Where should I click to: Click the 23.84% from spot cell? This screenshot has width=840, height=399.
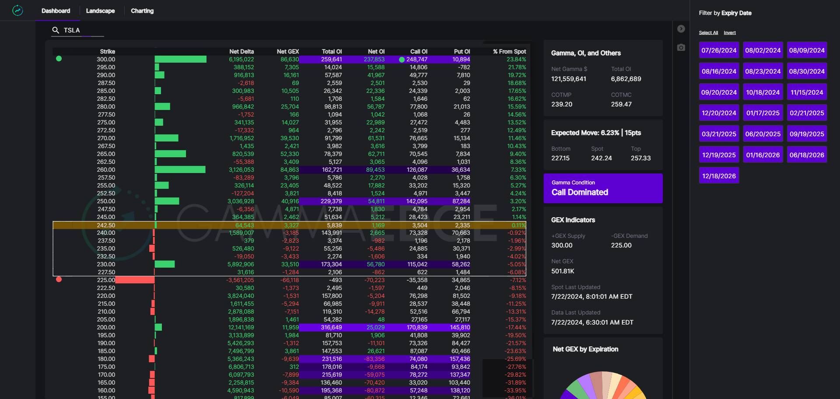tap(516, 59)
